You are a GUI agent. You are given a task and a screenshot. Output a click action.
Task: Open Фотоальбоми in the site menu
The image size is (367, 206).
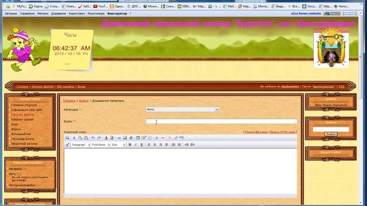[x=21, y=134]
